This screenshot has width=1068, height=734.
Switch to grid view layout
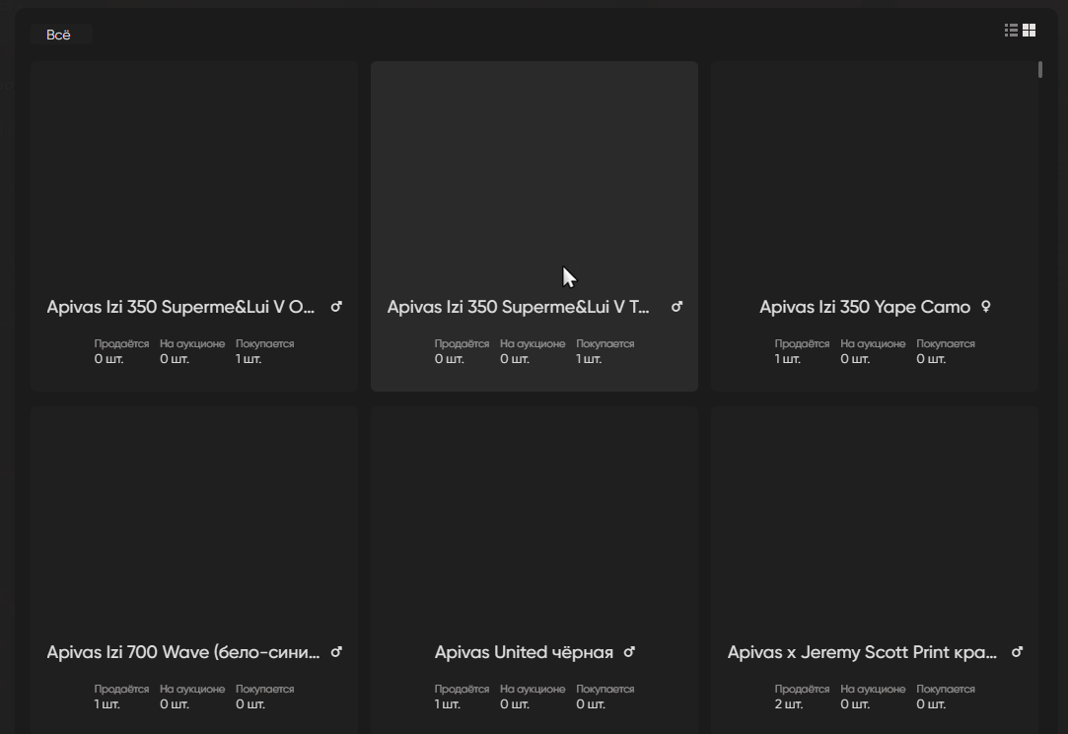click(1030, 30)
